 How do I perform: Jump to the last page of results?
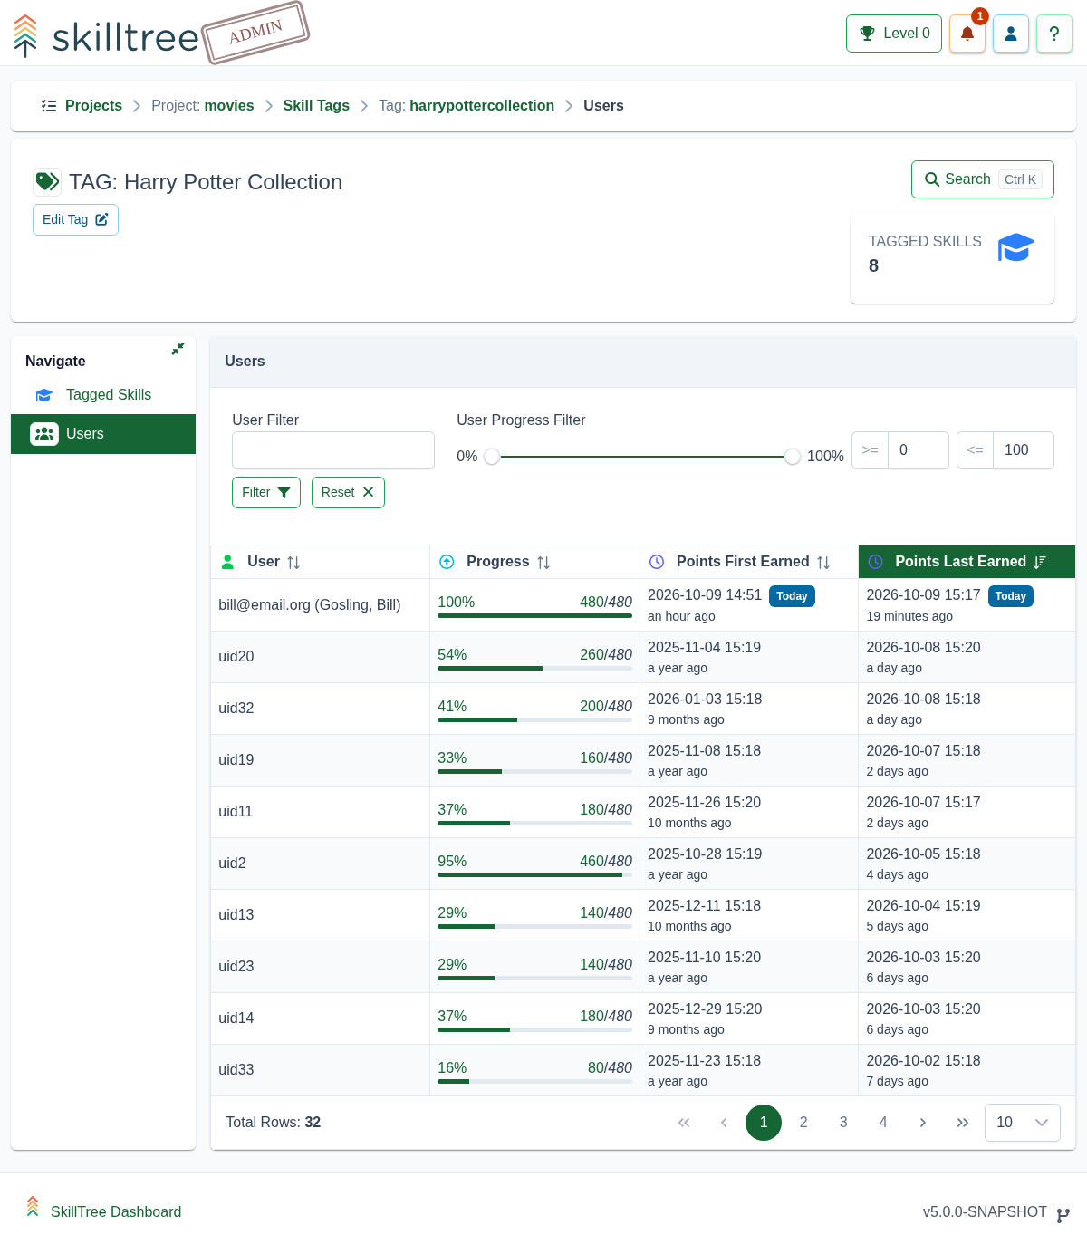(963, 1123)
